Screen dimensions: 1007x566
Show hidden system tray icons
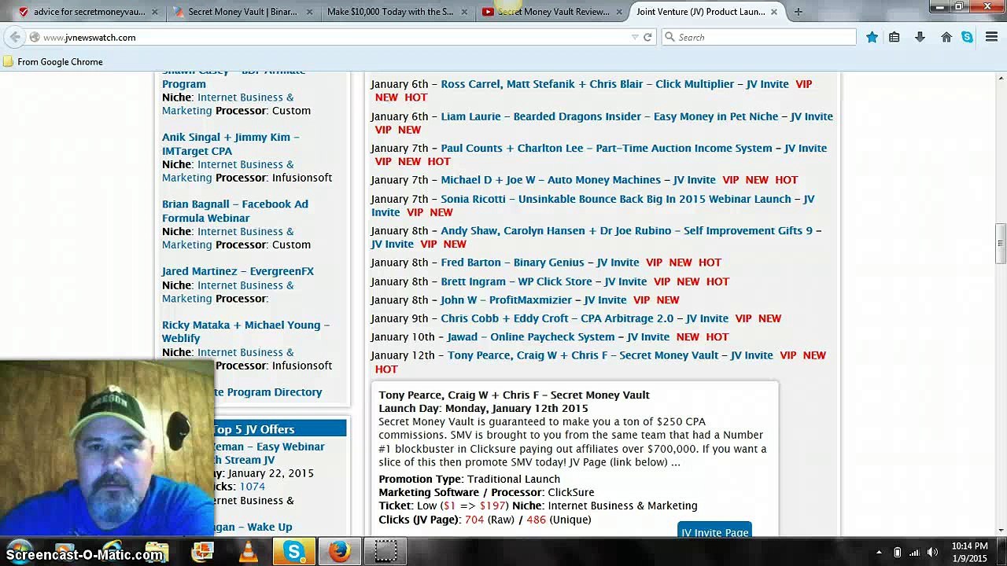878,553
